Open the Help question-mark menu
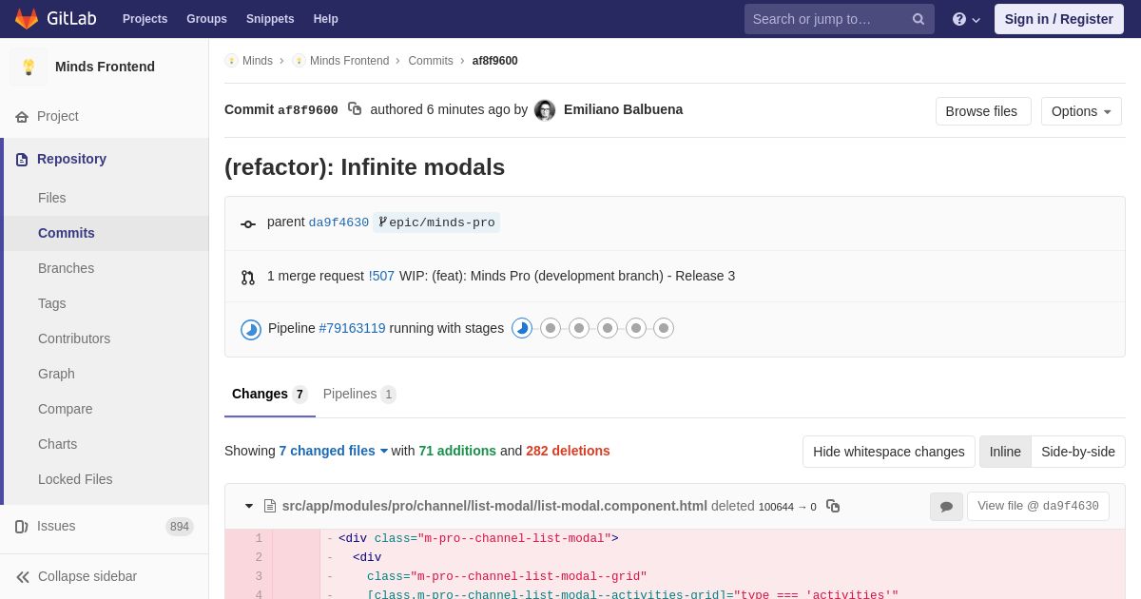The height and width of the screenshot is (599, 1141). (x=965, y=19)
